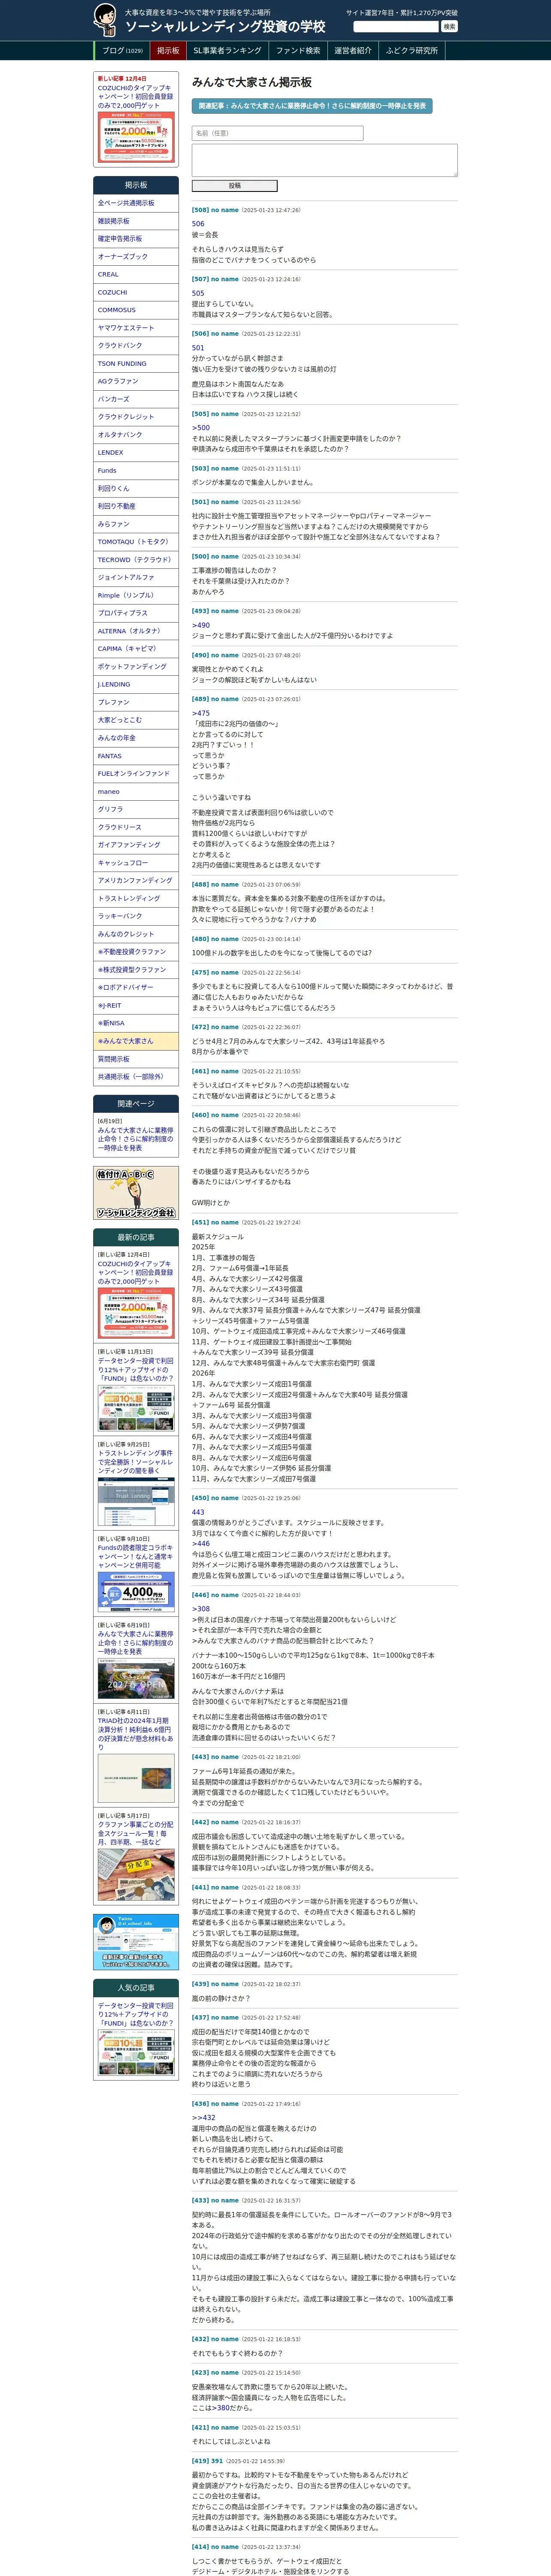This screenshot has height=2576, width=551.
Task: Open ※新NISA board link
Action: [136, 1023]
